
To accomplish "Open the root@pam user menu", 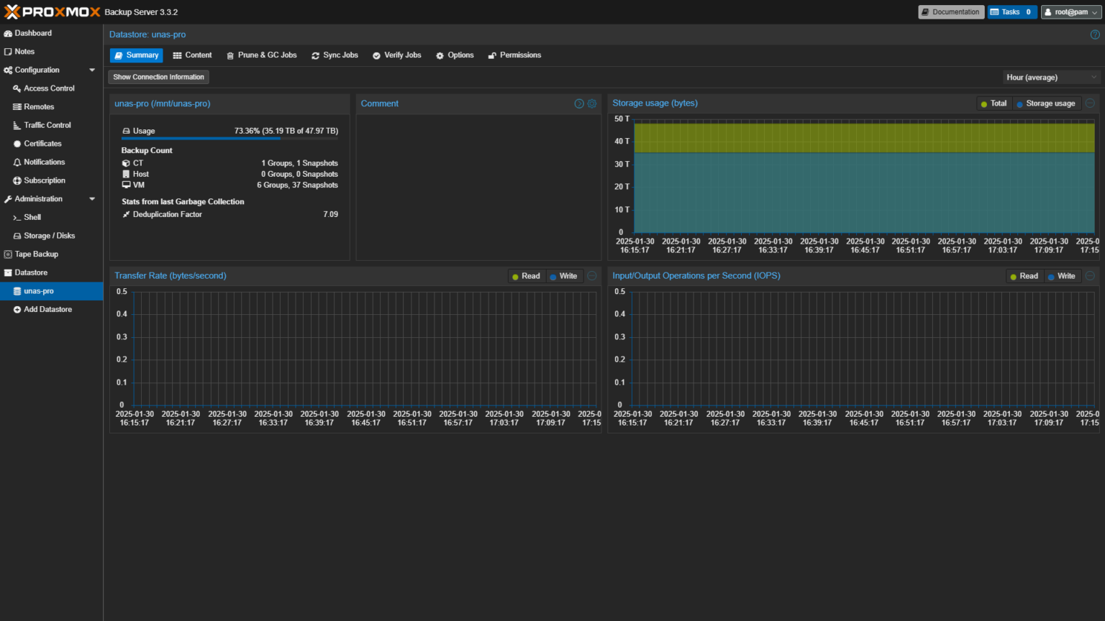I will click(1071, 11).
